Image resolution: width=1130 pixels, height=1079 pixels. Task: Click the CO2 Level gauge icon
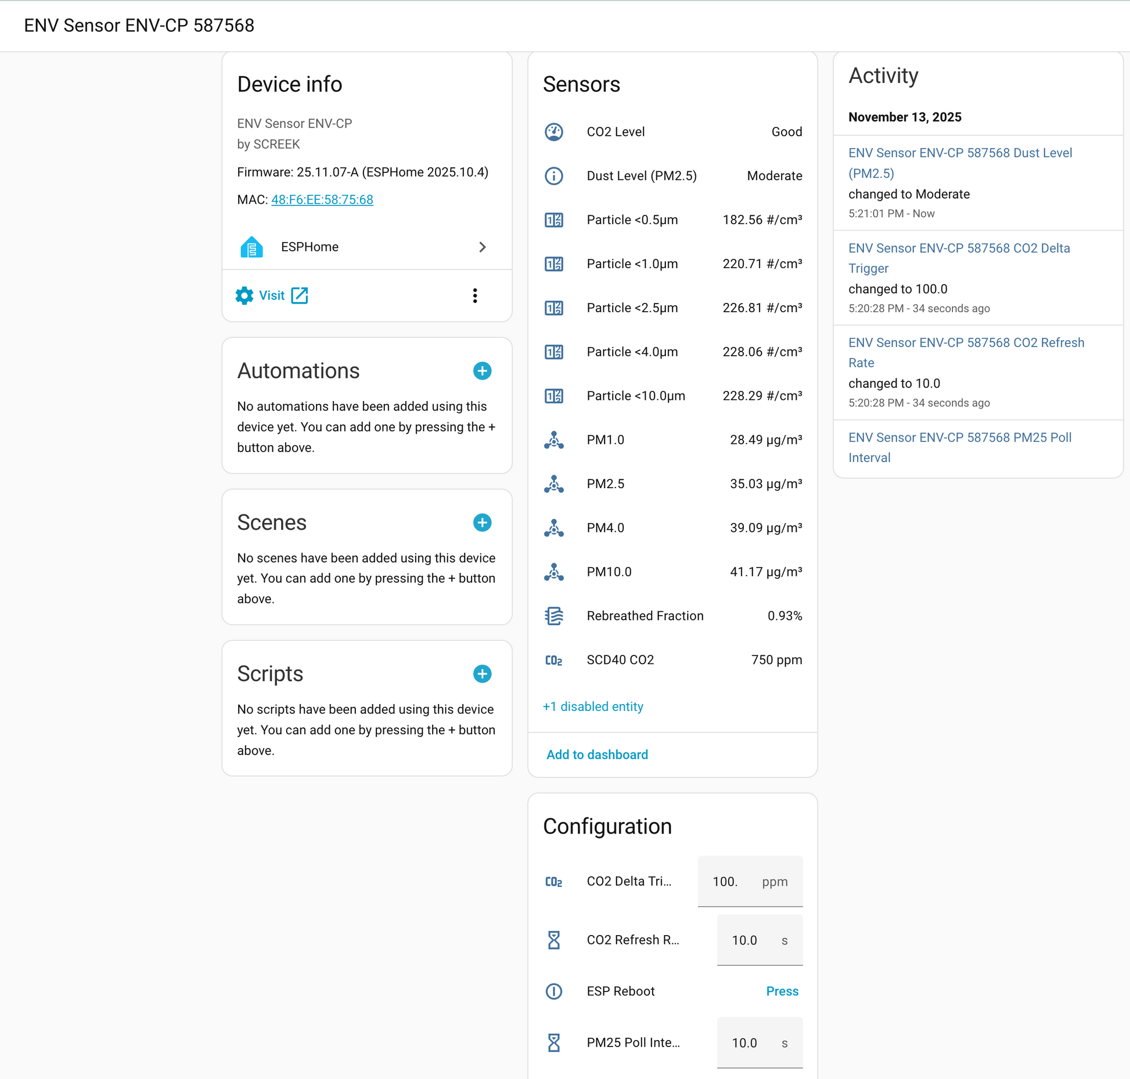pyautogui.click(x=553, y=132)
